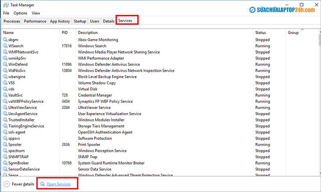This screenshot has height=192, width=321.
Task: Switch to the Performance tab
Action: [x=35, y=21]
